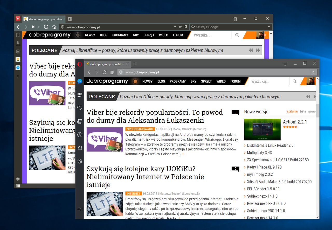Focus the Wyszukaj search field in Opera page
Image resolution: width=332 pixels, height=230 pixels.
[268, 81]
